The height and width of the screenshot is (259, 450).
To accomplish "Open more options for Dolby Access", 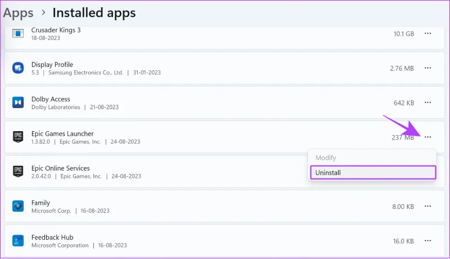I will point(427,102).
